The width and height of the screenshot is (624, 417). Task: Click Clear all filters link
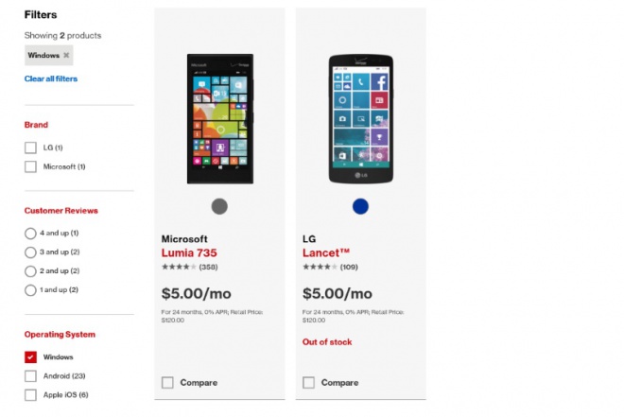(50, 78)
